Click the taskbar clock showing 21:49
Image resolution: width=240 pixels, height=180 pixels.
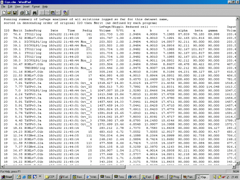click(235, 177)
